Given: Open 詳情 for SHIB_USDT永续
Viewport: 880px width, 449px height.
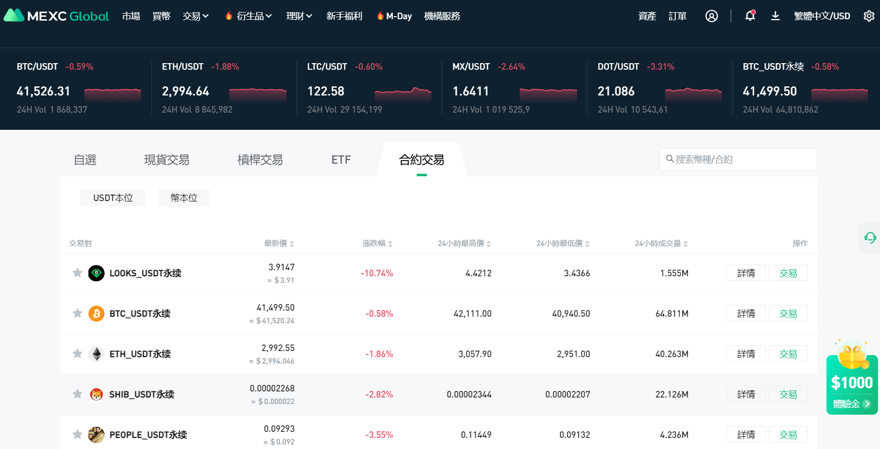Looking at the screenshot, I should click(x=746, y=394).
